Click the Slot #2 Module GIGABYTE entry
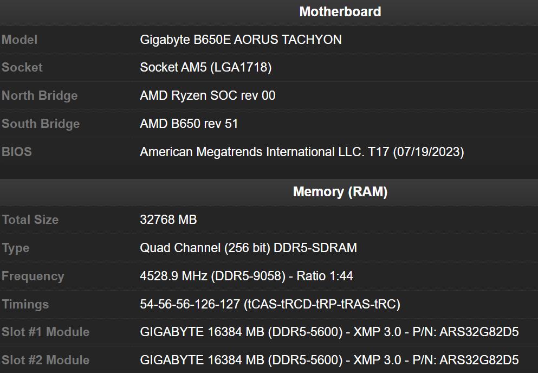Image resolution: width=538 pixels, height=373 pixels. point(329,360)
